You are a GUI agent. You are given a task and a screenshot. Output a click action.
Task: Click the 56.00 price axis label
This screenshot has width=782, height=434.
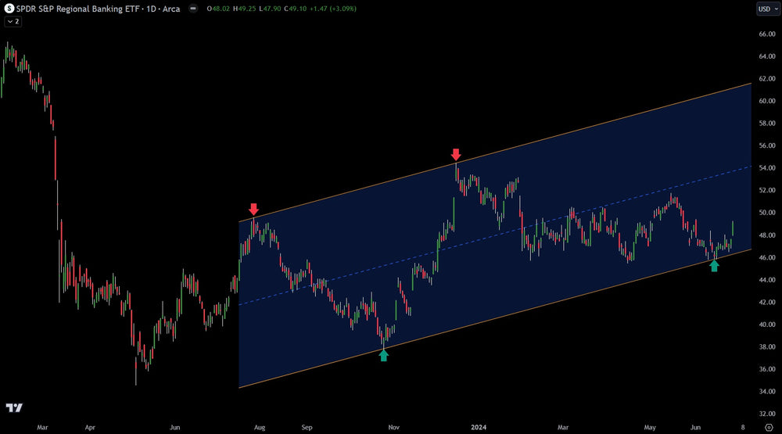767,145
